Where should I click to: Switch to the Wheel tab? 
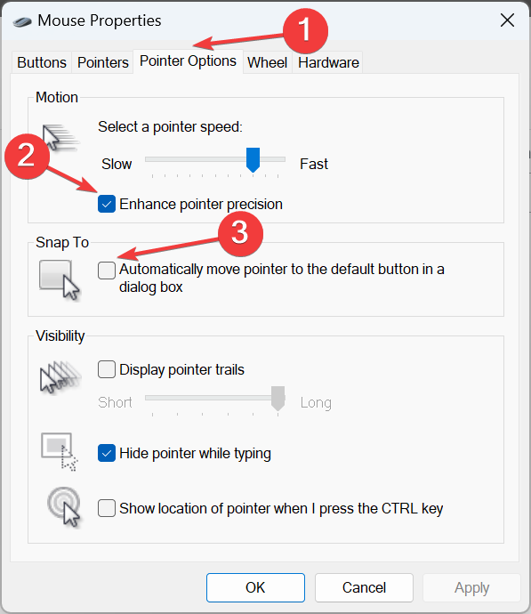point(267,62)
